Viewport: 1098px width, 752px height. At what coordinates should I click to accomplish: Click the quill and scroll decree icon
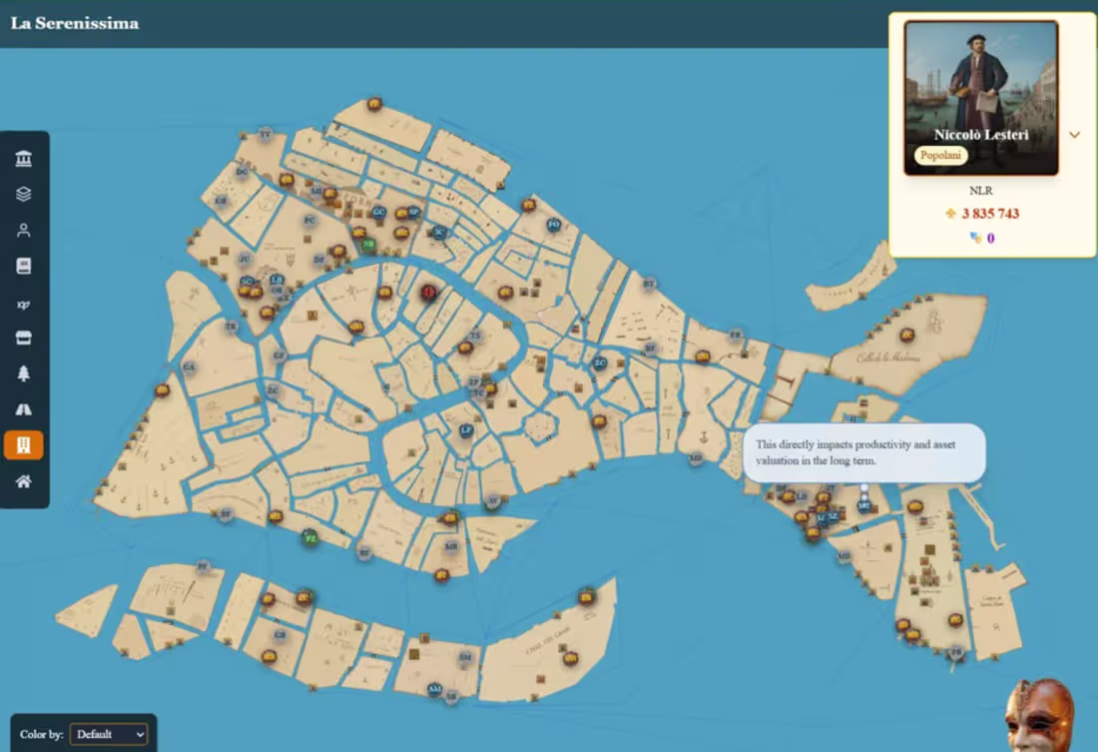click(x=24, y=302)
